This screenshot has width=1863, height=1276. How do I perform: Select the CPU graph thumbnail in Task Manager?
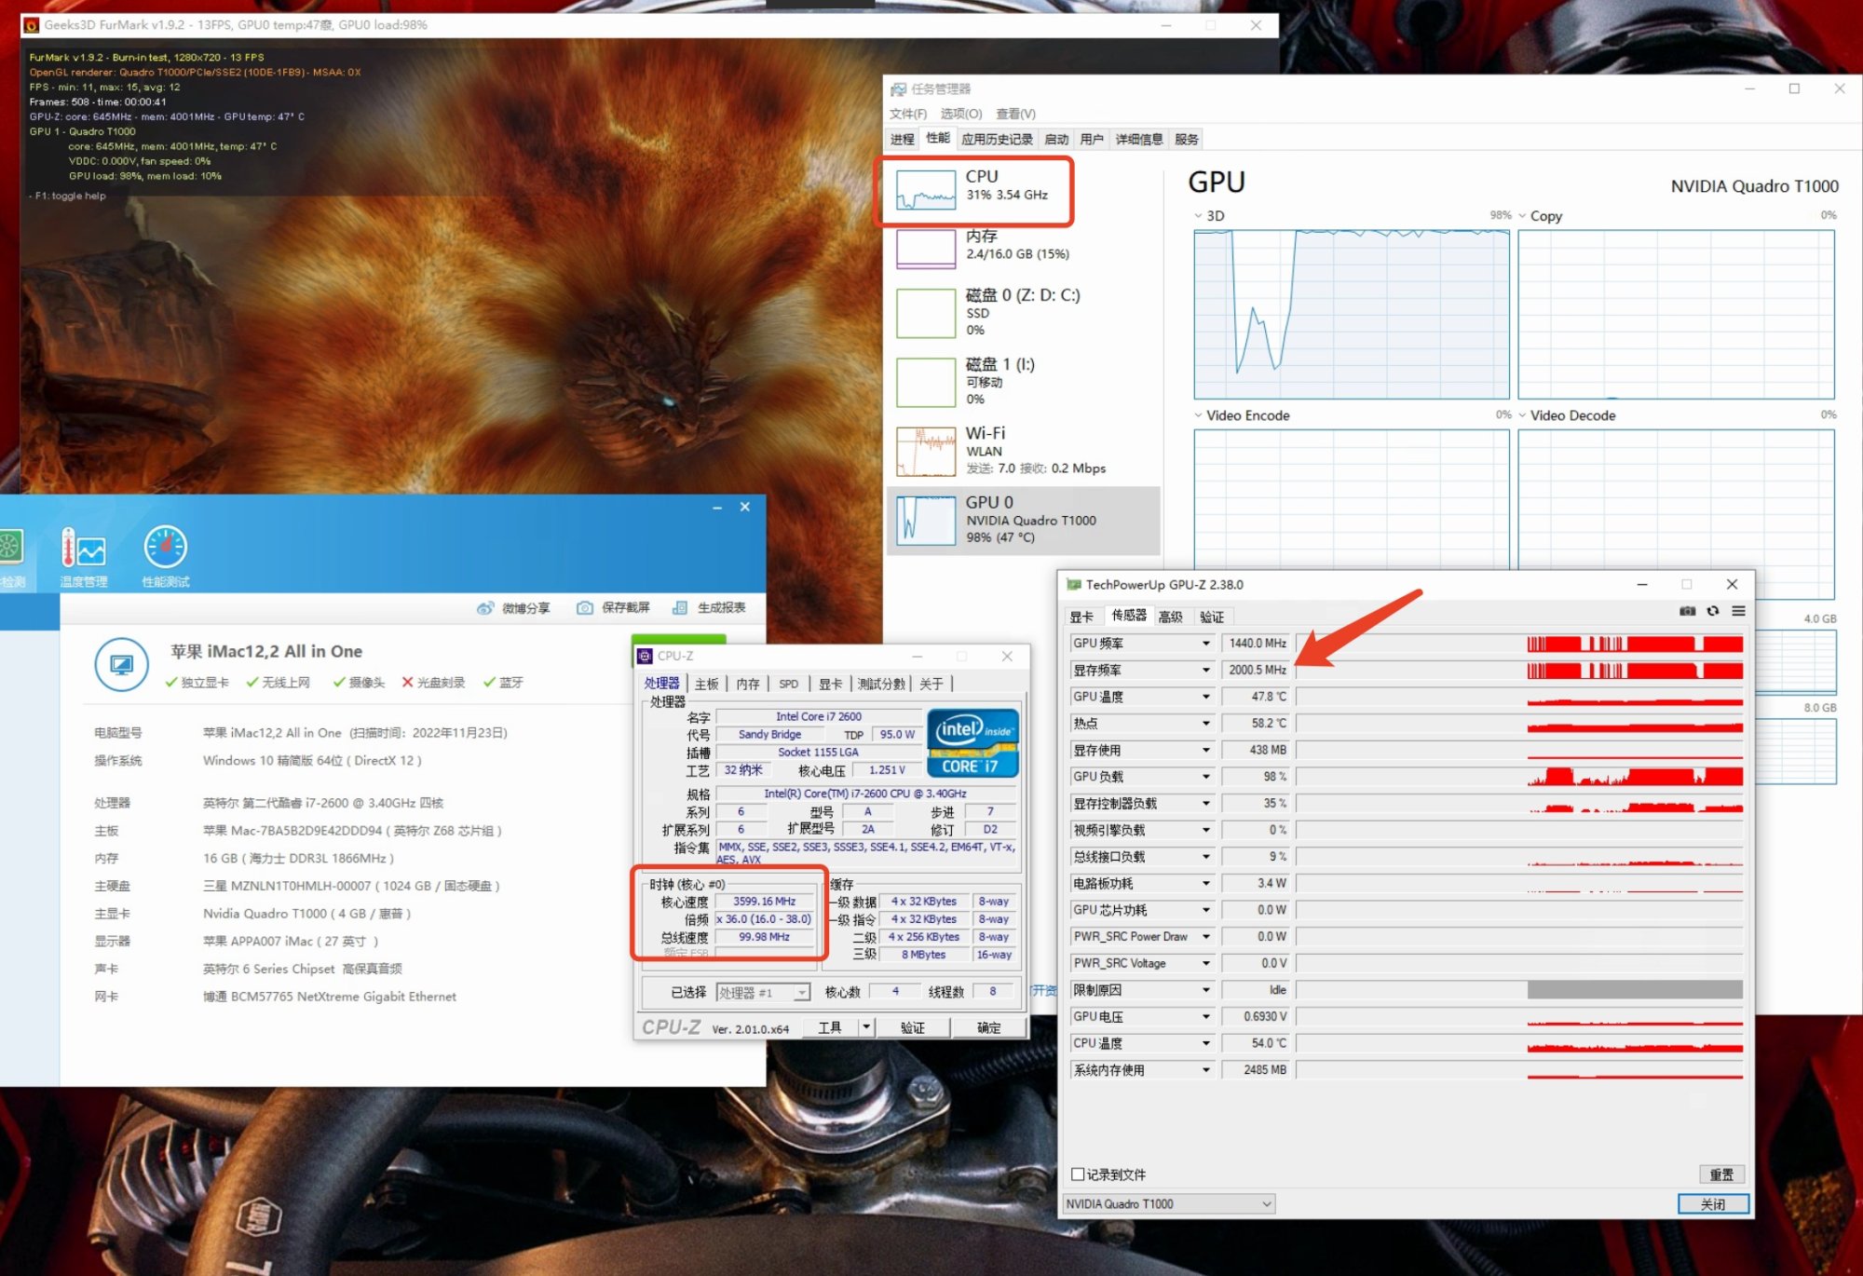[x=926, y=189]
